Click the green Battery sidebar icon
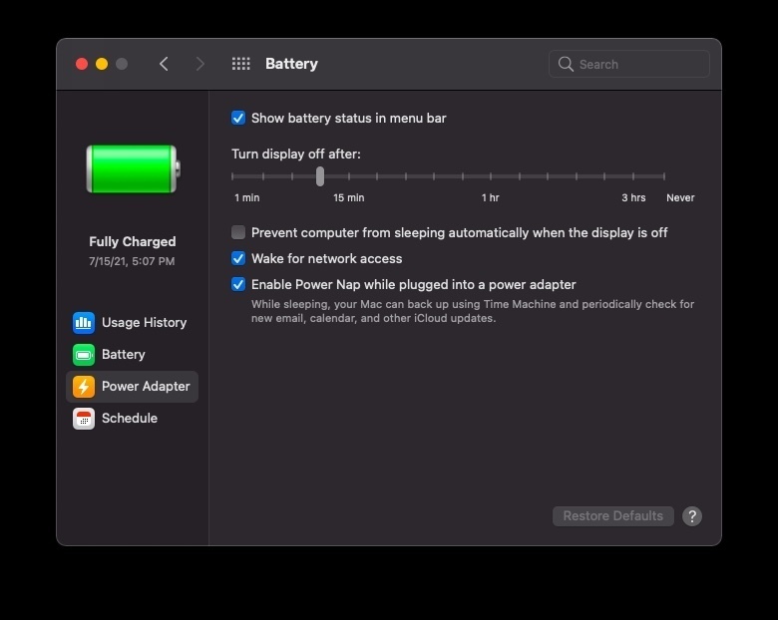Viewport: 778px width, 620px height. click(x=84, y=355)
